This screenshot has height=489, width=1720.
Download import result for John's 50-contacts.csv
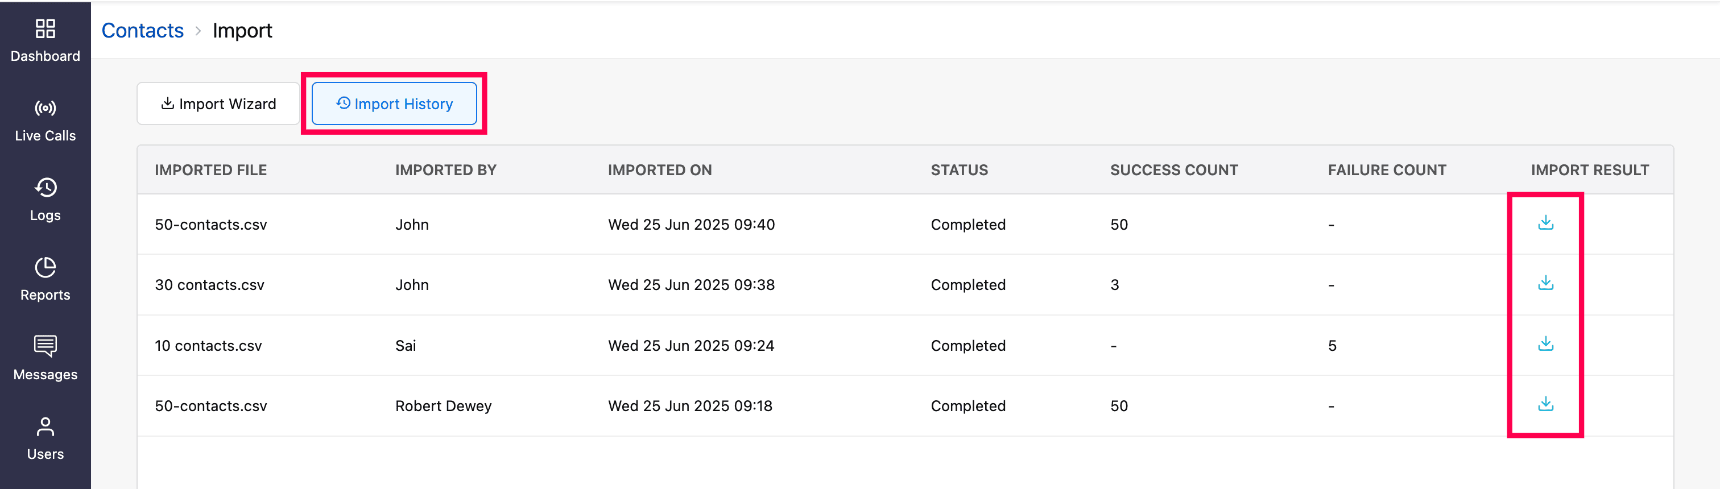(x=1545, y=223)
